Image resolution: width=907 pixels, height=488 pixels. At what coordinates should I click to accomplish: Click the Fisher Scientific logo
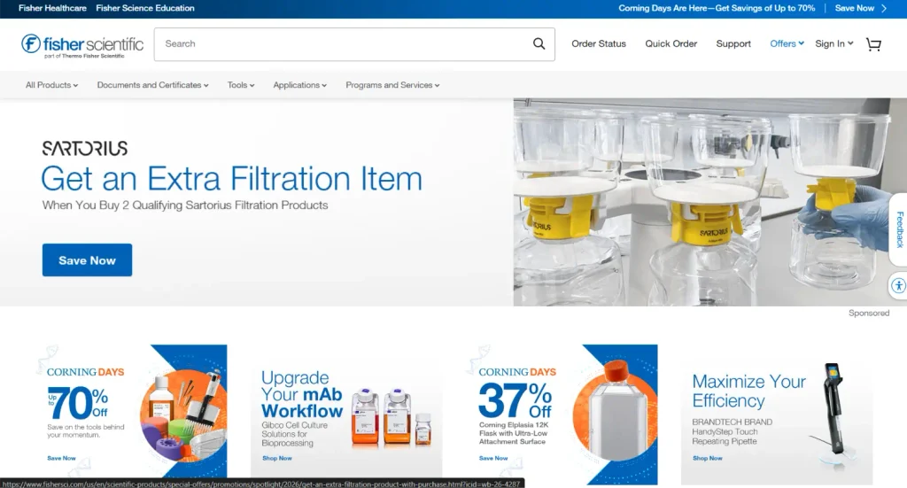tap(82, 45)
